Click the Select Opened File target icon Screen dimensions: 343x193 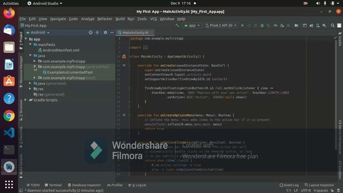[91, 32]
